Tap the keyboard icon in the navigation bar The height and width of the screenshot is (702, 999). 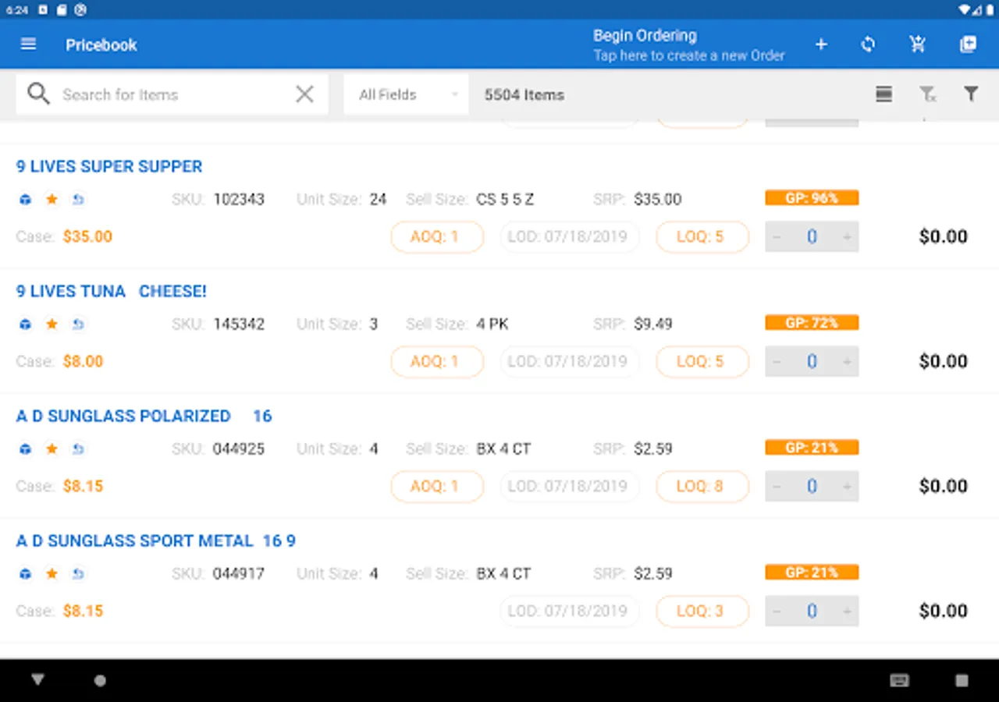click(x=899, y=680)
